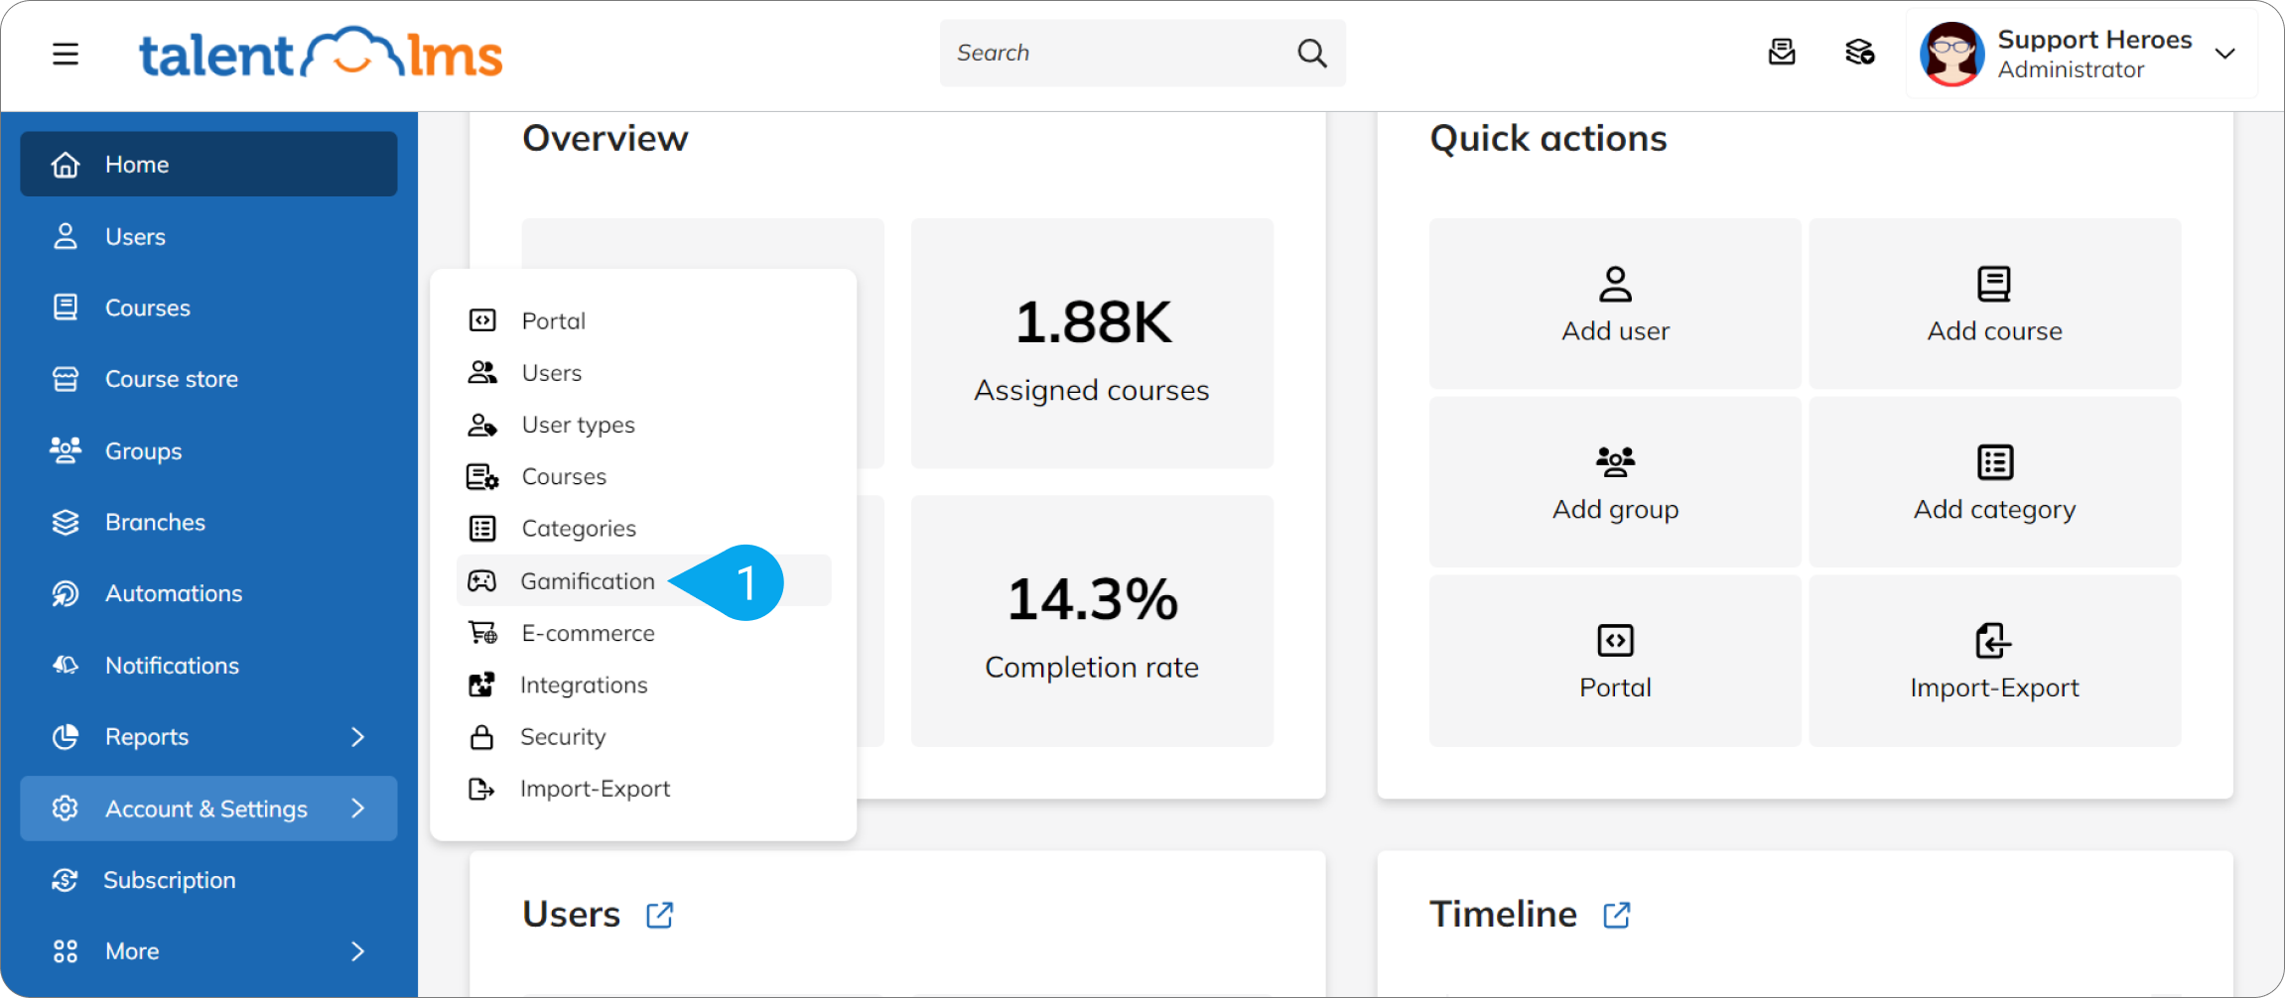2285x998 pixels.
Task: Open Automations in the sidebar
Action: (208, 593)
